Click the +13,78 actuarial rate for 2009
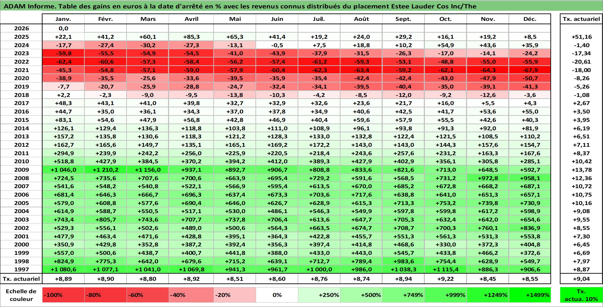 pyautogui.click(x=581, y=170)
